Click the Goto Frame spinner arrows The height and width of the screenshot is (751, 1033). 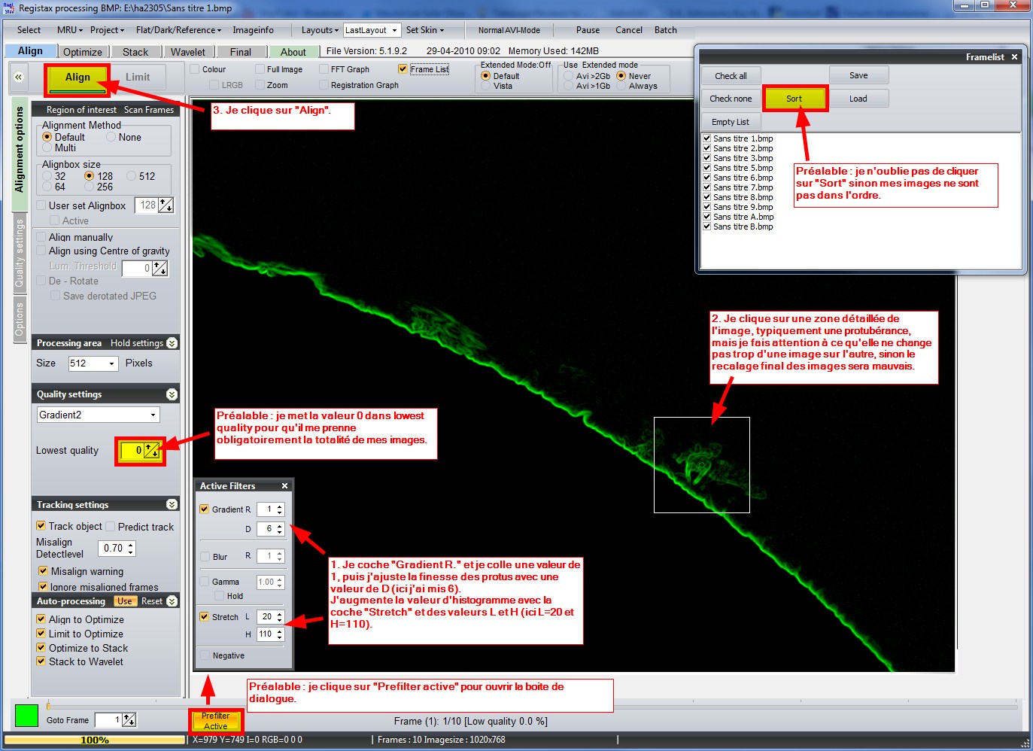(129, 720)
